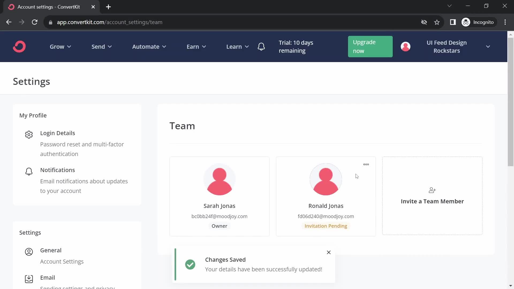Click the Learn navigation dropdown
The image size is (514, 289).
tap(237, 46)
